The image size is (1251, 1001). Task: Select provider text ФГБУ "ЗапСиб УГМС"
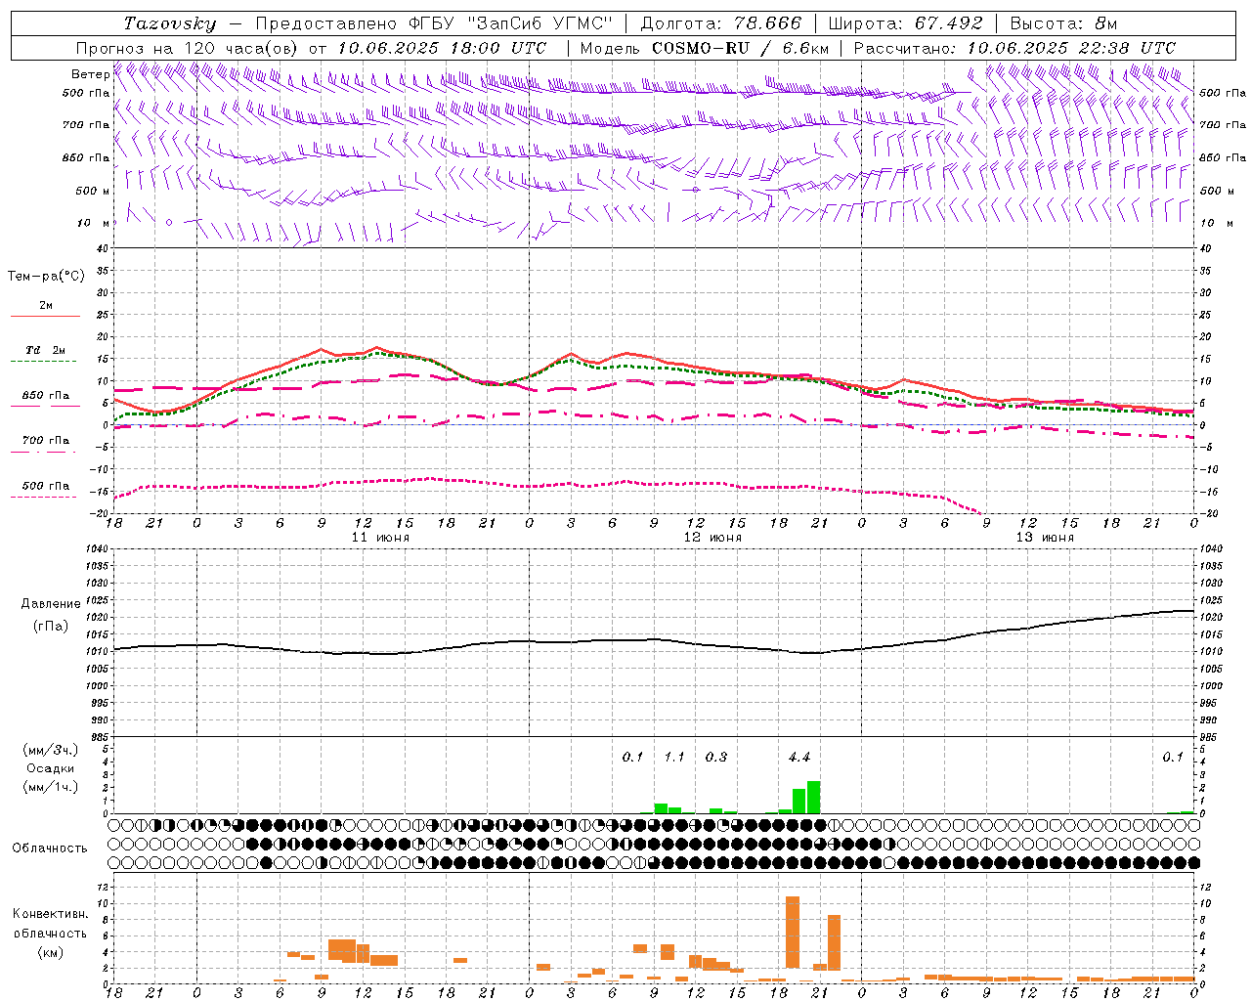click(509, 23)
